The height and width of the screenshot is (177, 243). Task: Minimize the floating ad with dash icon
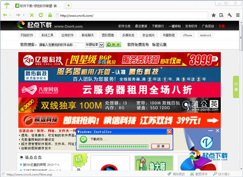[x=210, y=131]
